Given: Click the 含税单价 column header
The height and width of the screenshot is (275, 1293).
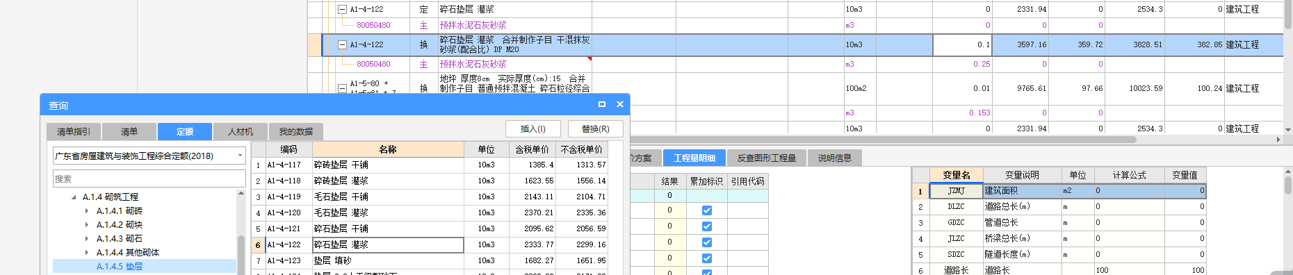Looking at the screenshot, I should point(532,149).
